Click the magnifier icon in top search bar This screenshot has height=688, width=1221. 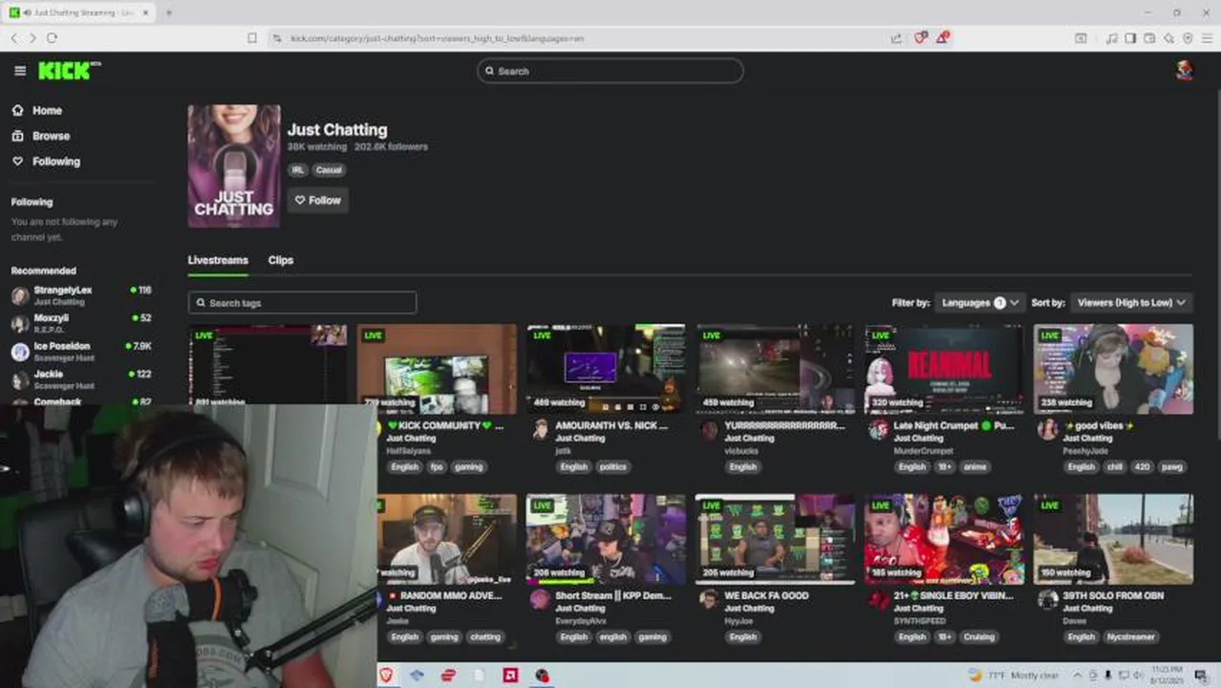(x=490, y=71)
